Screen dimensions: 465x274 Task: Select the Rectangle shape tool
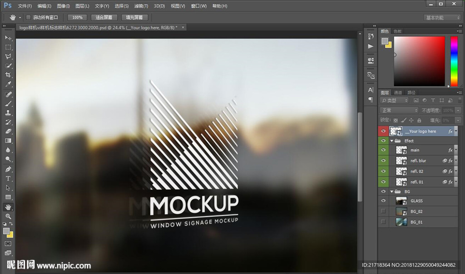[x=8, y=197]
